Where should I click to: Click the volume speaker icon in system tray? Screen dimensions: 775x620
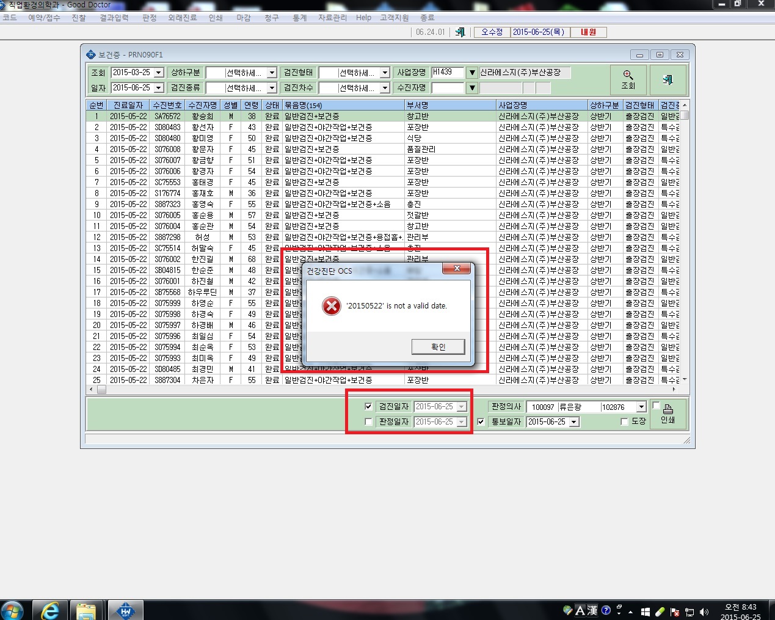[x=704, y=611]
